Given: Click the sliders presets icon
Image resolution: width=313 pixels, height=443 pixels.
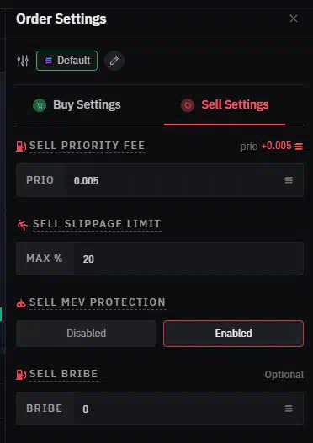Looking at the screenshot, I should (x=23, y=61).
